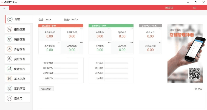Open 系统配置 settings icon in sidebar
207x110 pixels.
[10, 89]
